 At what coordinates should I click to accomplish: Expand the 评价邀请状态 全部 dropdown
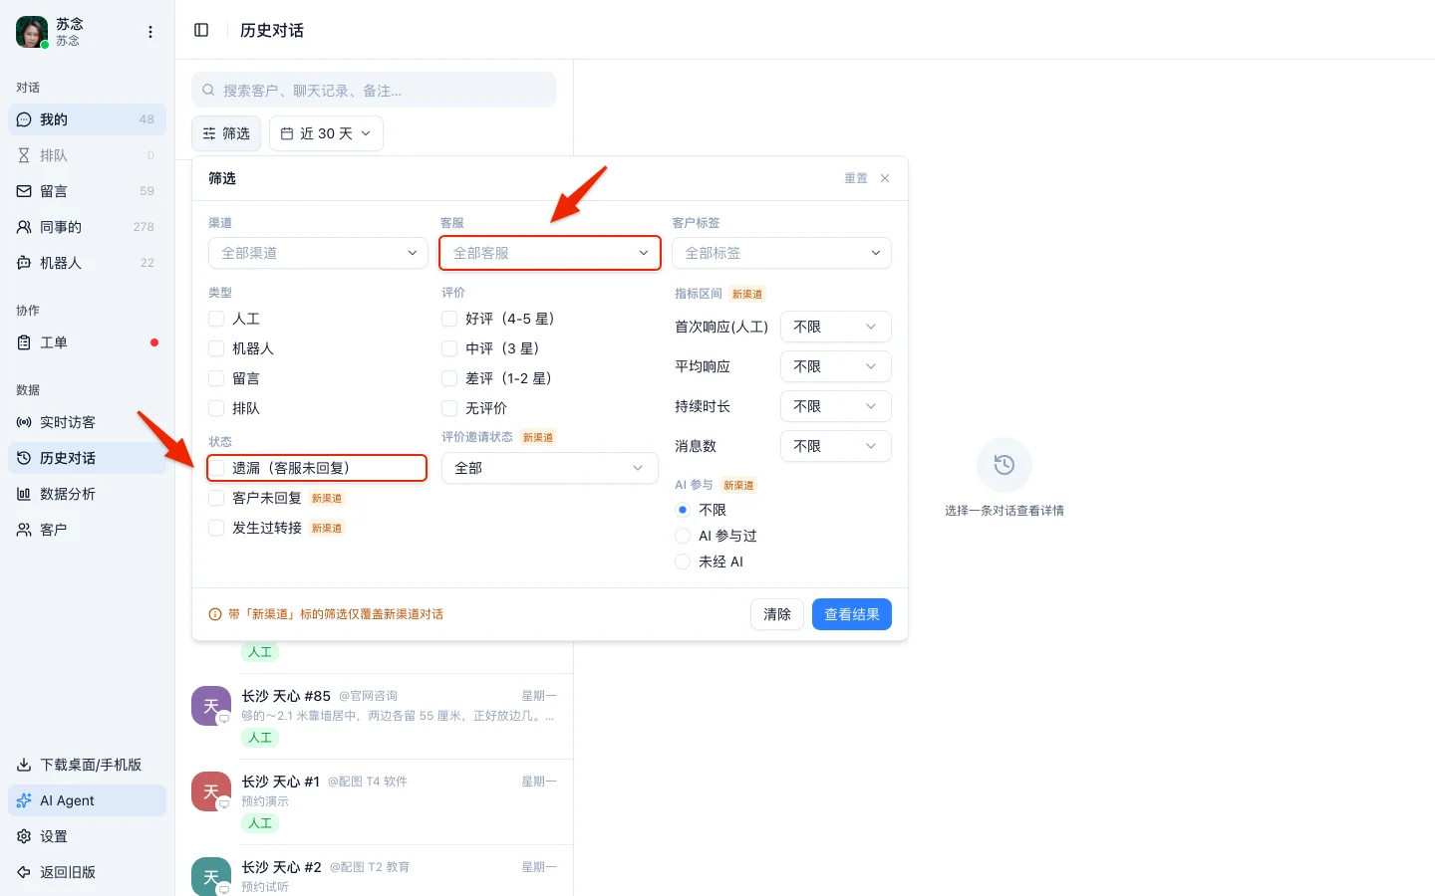click(x=550, y=468)
